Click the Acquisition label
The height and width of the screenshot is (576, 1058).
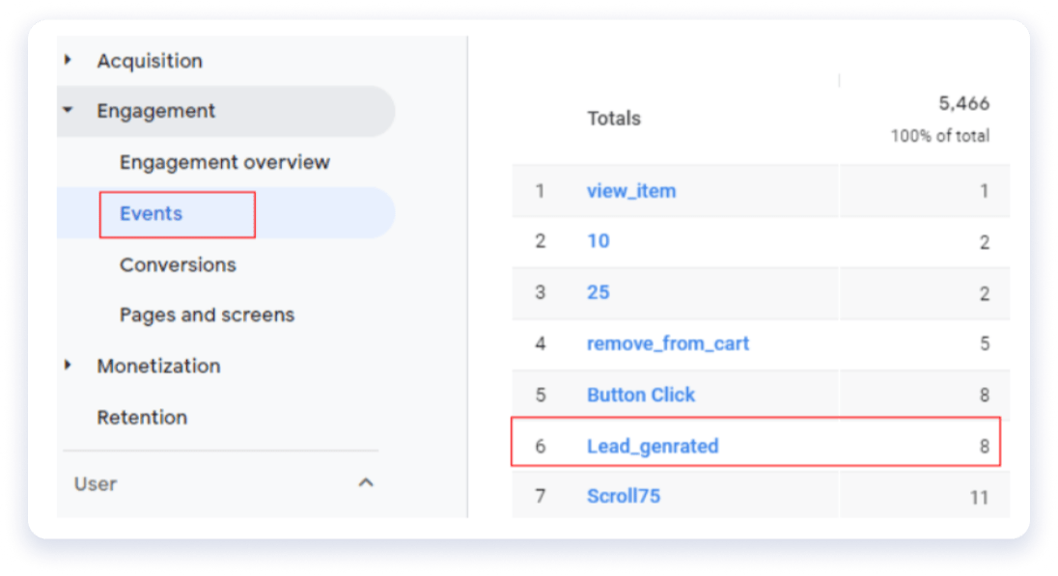click(150, 61)
